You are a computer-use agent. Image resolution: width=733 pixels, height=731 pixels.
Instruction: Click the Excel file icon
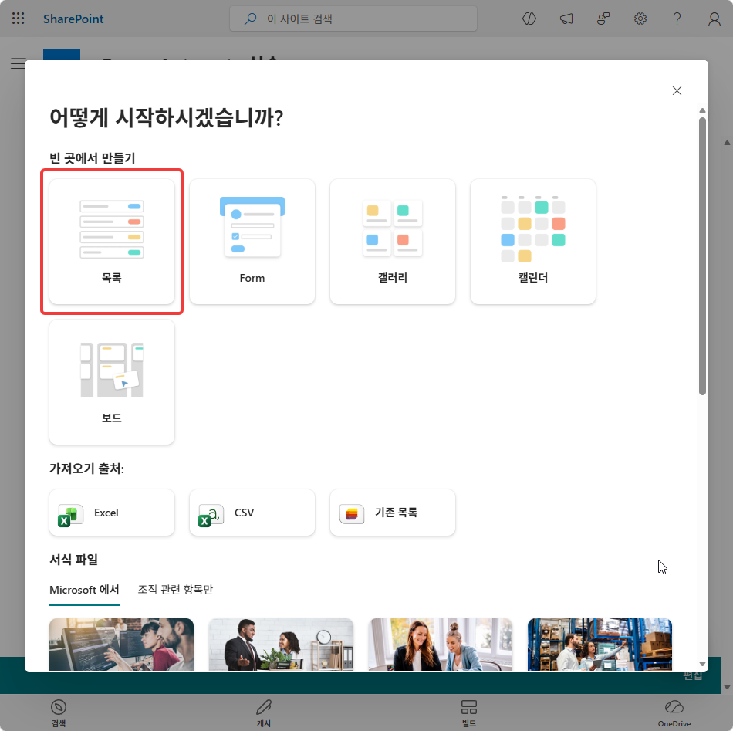[70, 515]
